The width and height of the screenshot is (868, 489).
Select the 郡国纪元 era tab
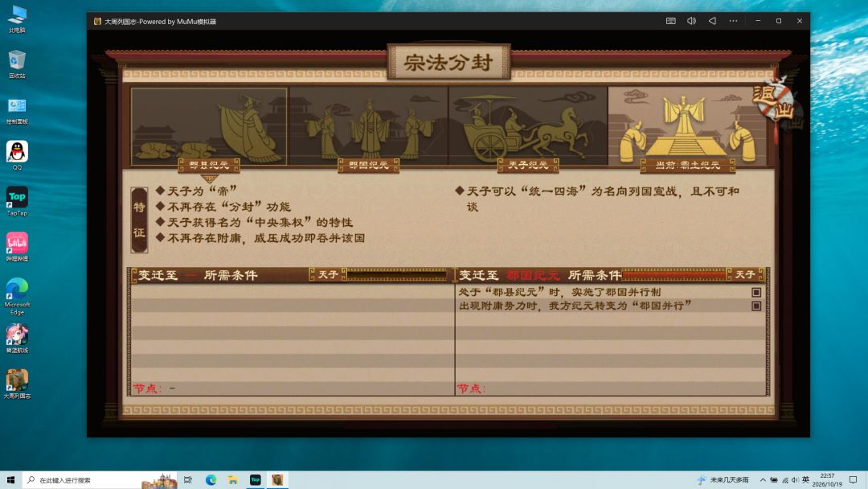click(x=368, y=165)
